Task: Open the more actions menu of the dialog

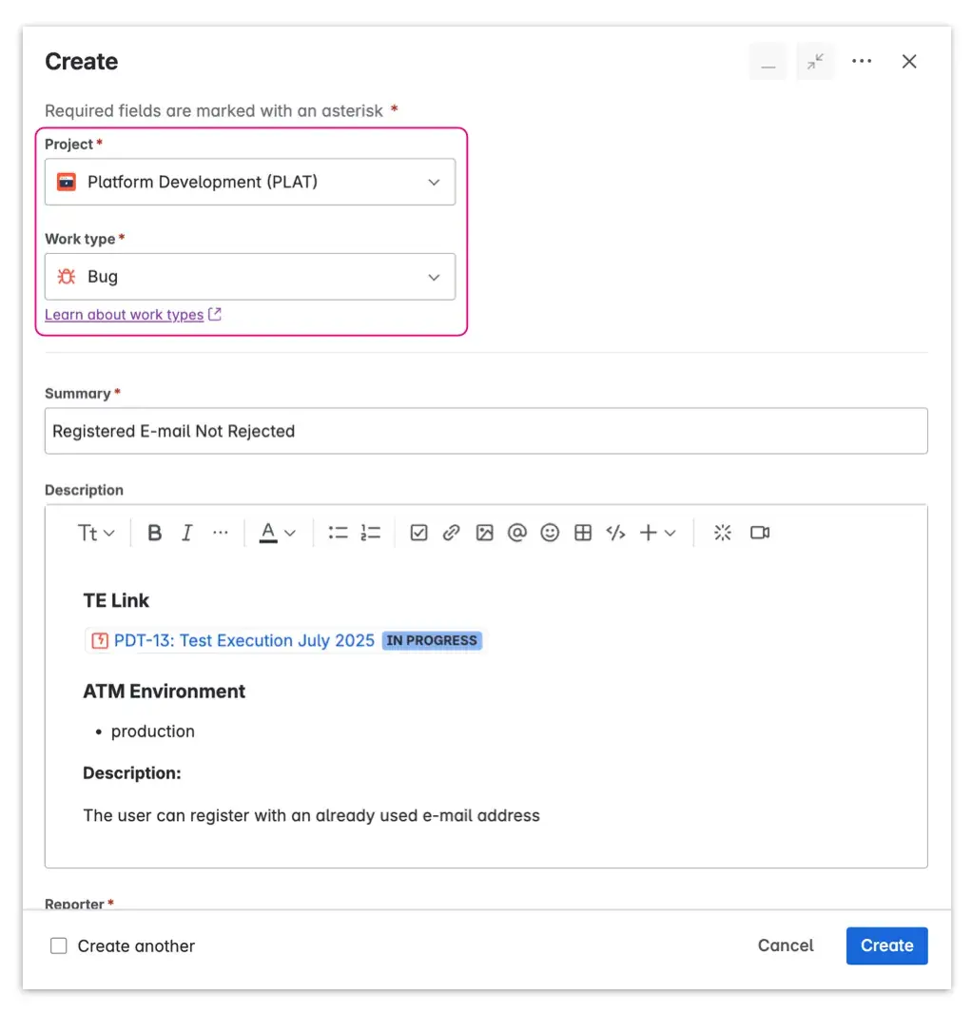Action: tap(862, 61)
